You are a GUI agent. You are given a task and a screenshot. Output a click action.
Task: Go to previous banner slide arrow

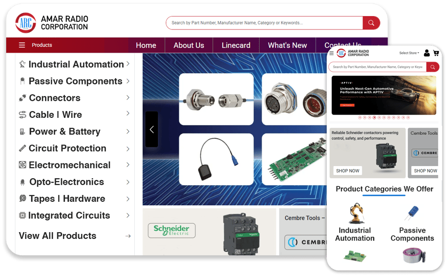point(152,129)
